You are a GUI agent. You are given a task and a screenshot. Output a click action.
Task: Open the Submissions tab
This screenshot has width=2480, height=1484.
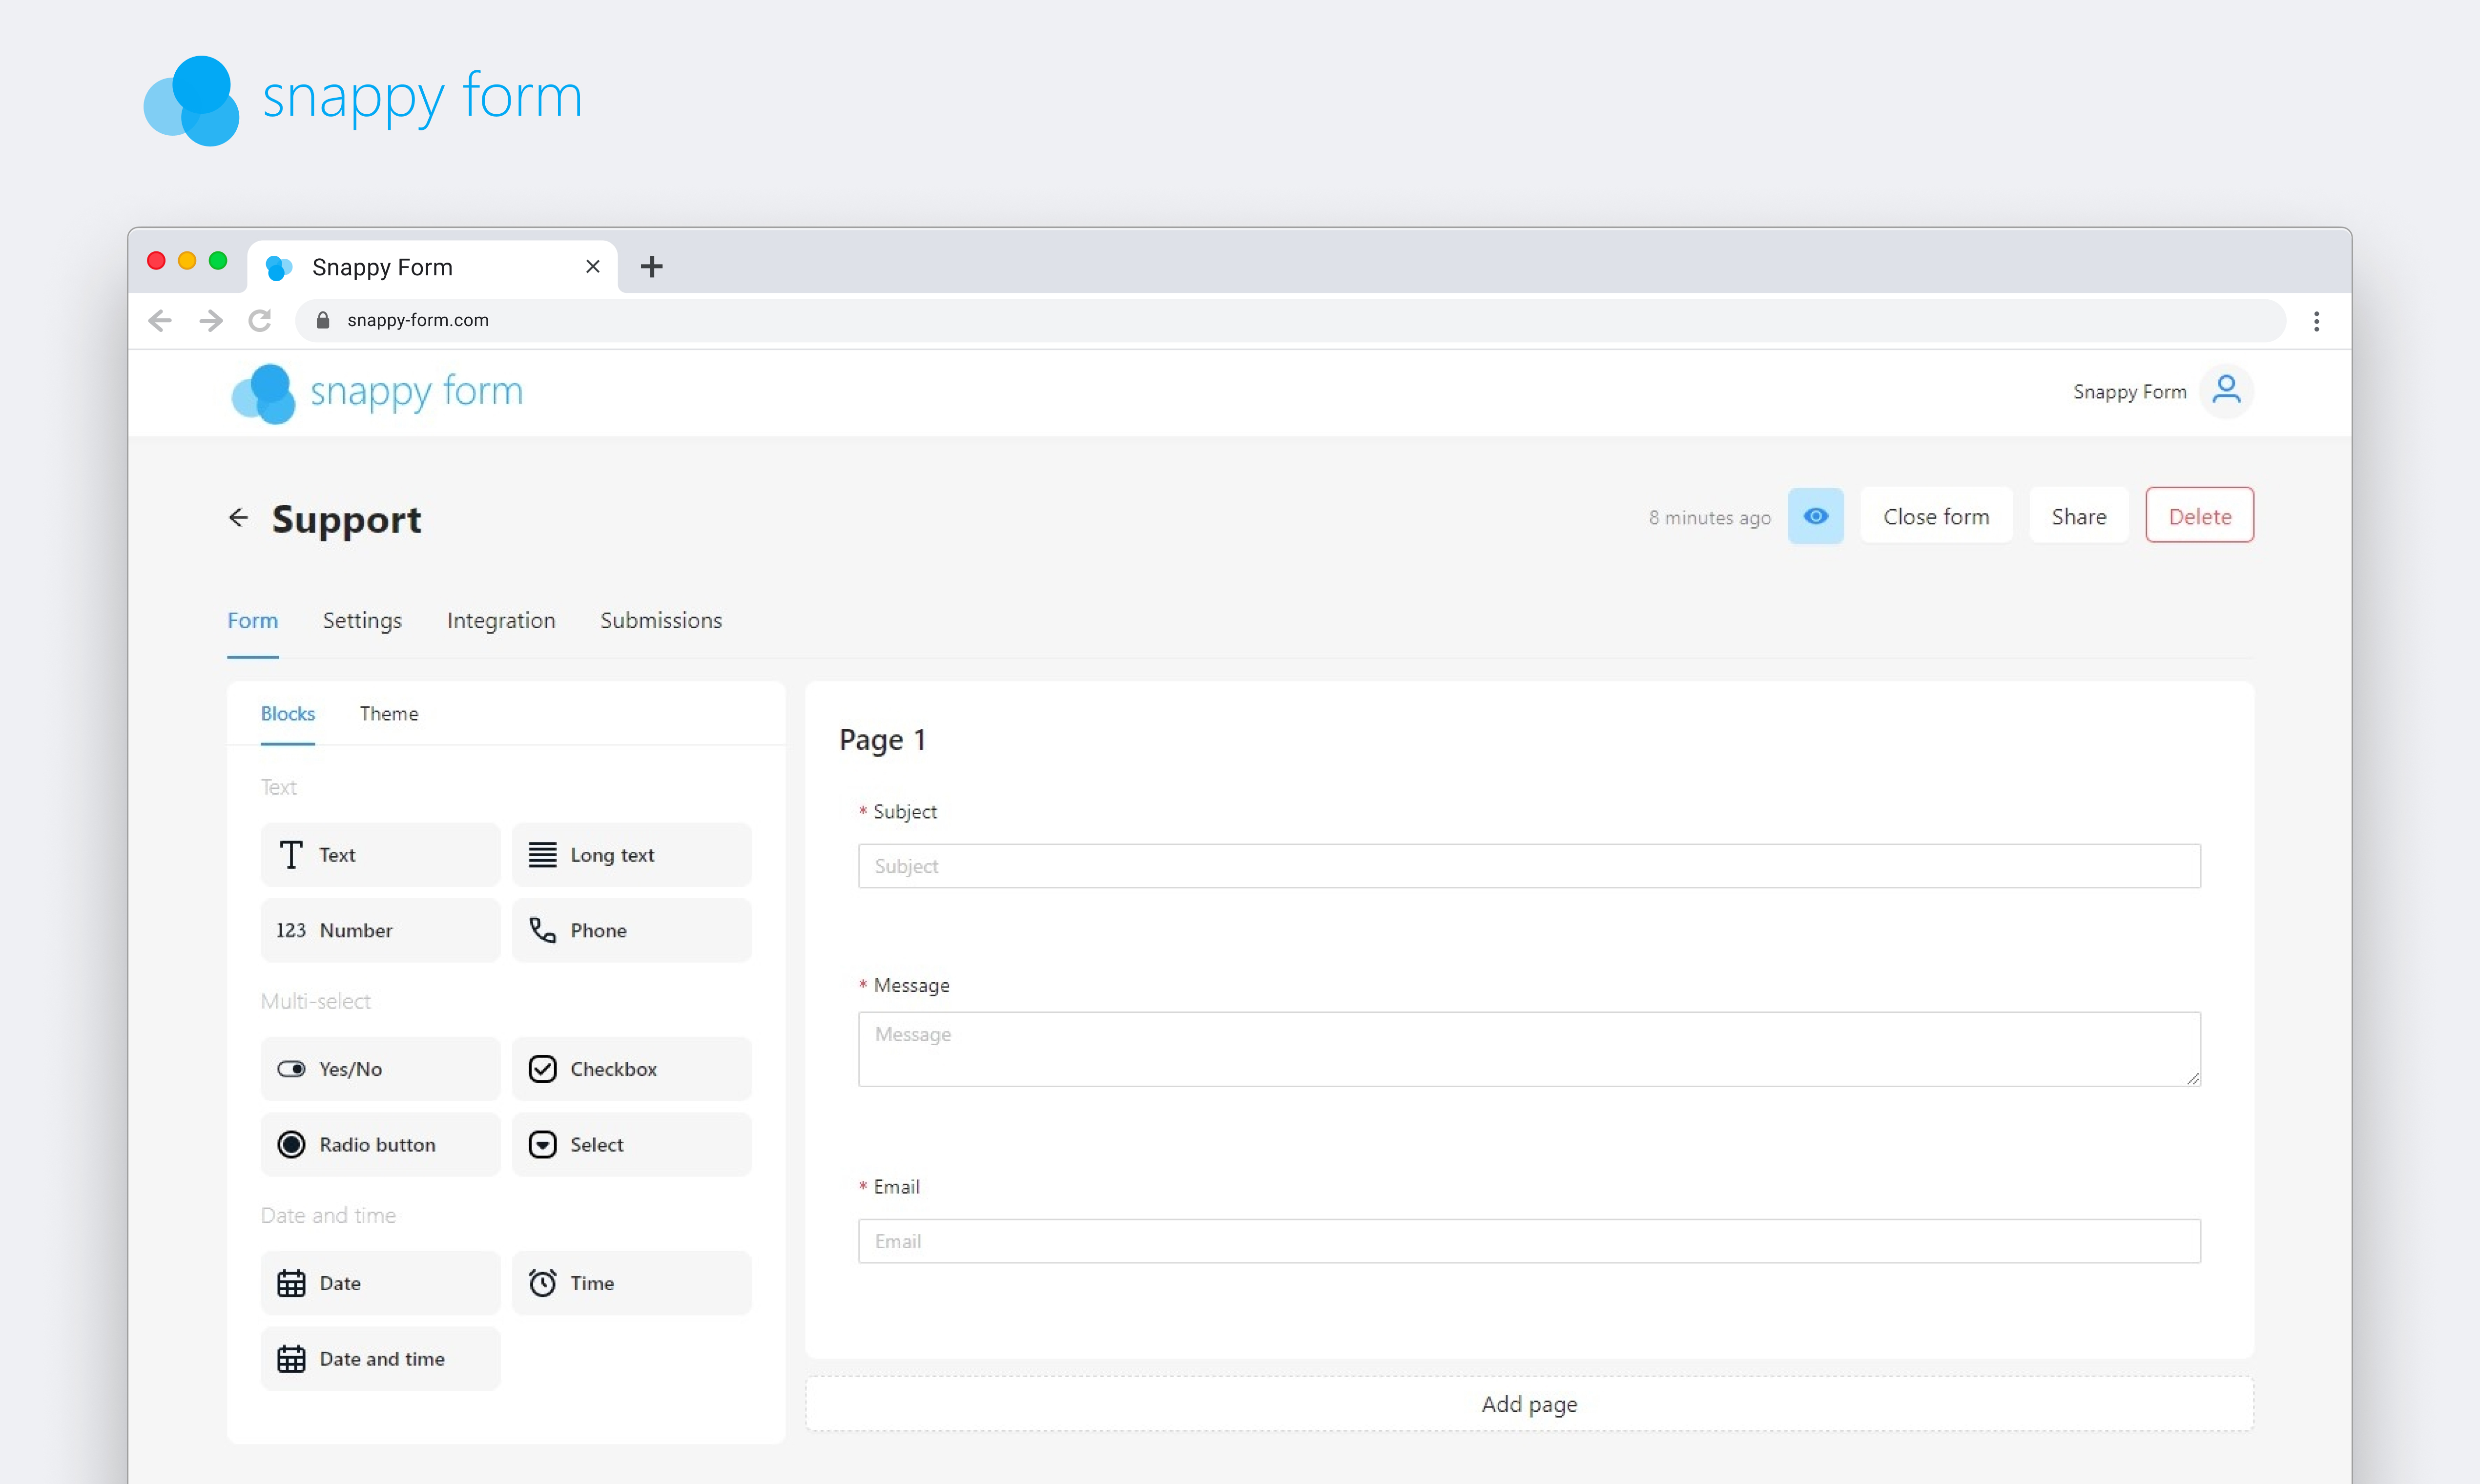[660, 620]
